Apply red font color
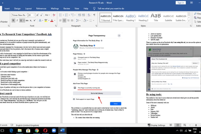 pos(52,20)
